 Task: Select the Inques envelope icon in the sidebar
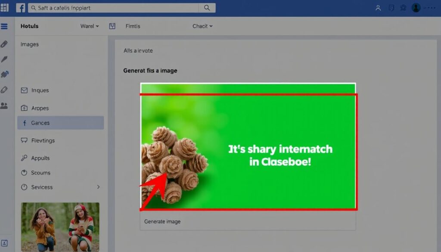tap(25, 90)
